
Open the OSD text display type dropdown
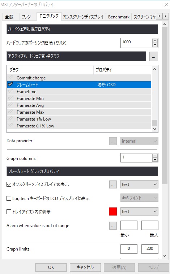coord(139,184)
